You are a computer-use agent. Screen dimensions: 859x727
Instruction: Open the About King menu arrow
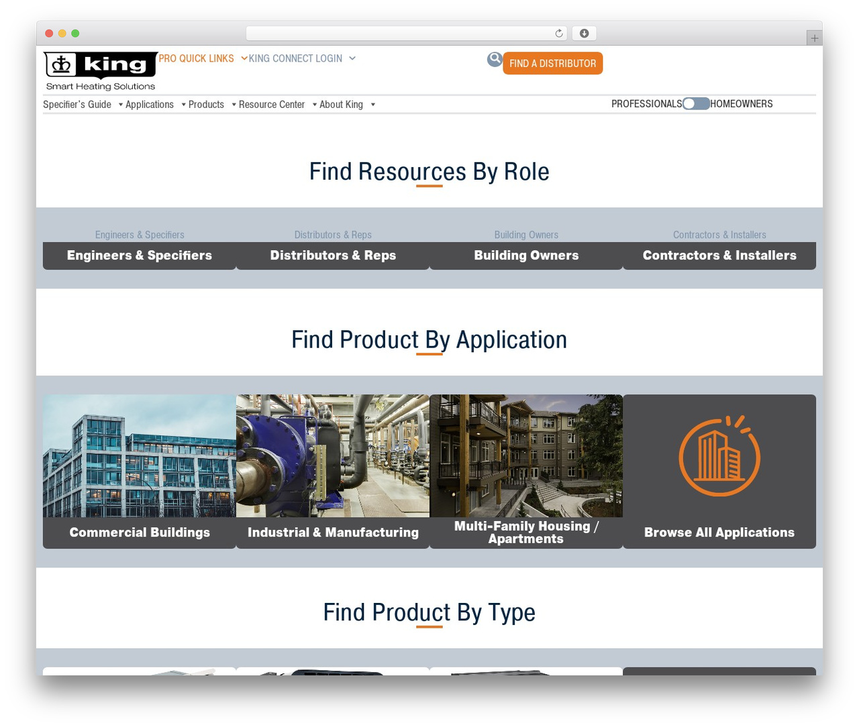coord(372,105)
